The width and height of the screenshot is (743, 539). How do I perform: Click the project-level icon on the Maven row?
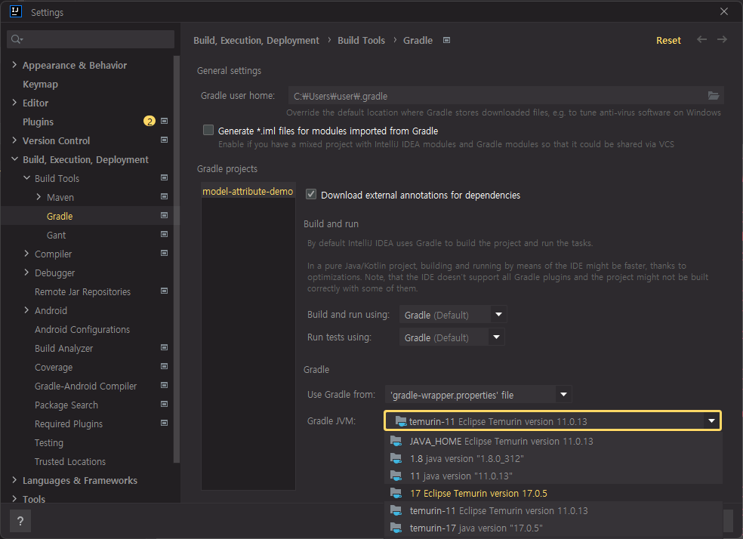(165, 196)
